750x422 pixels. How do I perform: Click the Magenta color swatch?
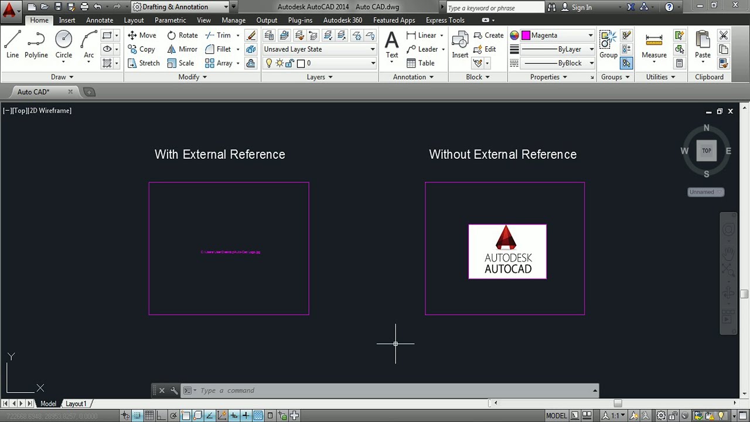526,35
